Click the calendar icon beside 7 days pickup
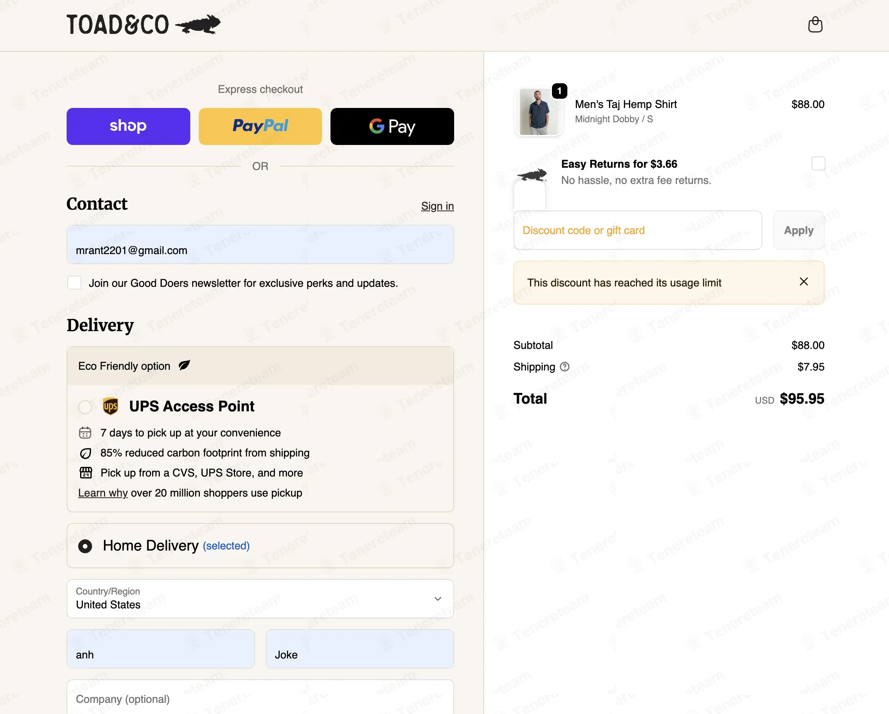 [85, 433]
